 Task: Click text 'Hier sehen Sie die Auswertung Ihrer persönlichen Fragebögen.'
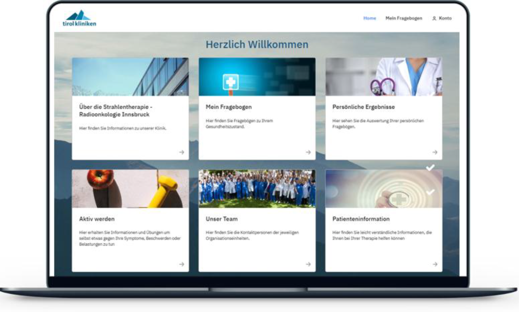point(378,124)
